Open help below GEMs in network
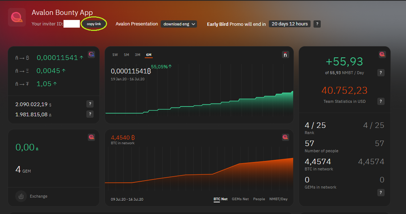The width and height of the screenshot is (406, 214). (381, 193)
